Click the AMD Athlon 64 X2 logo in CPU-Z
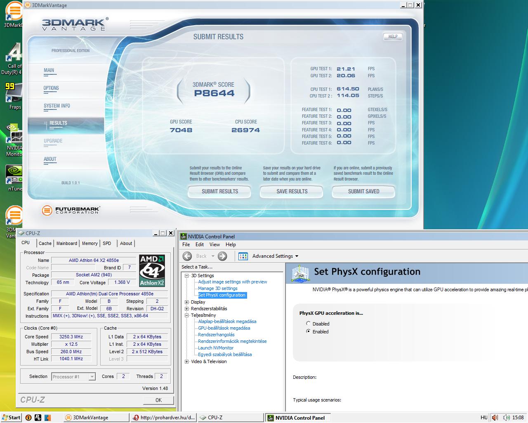 [152, 271]
